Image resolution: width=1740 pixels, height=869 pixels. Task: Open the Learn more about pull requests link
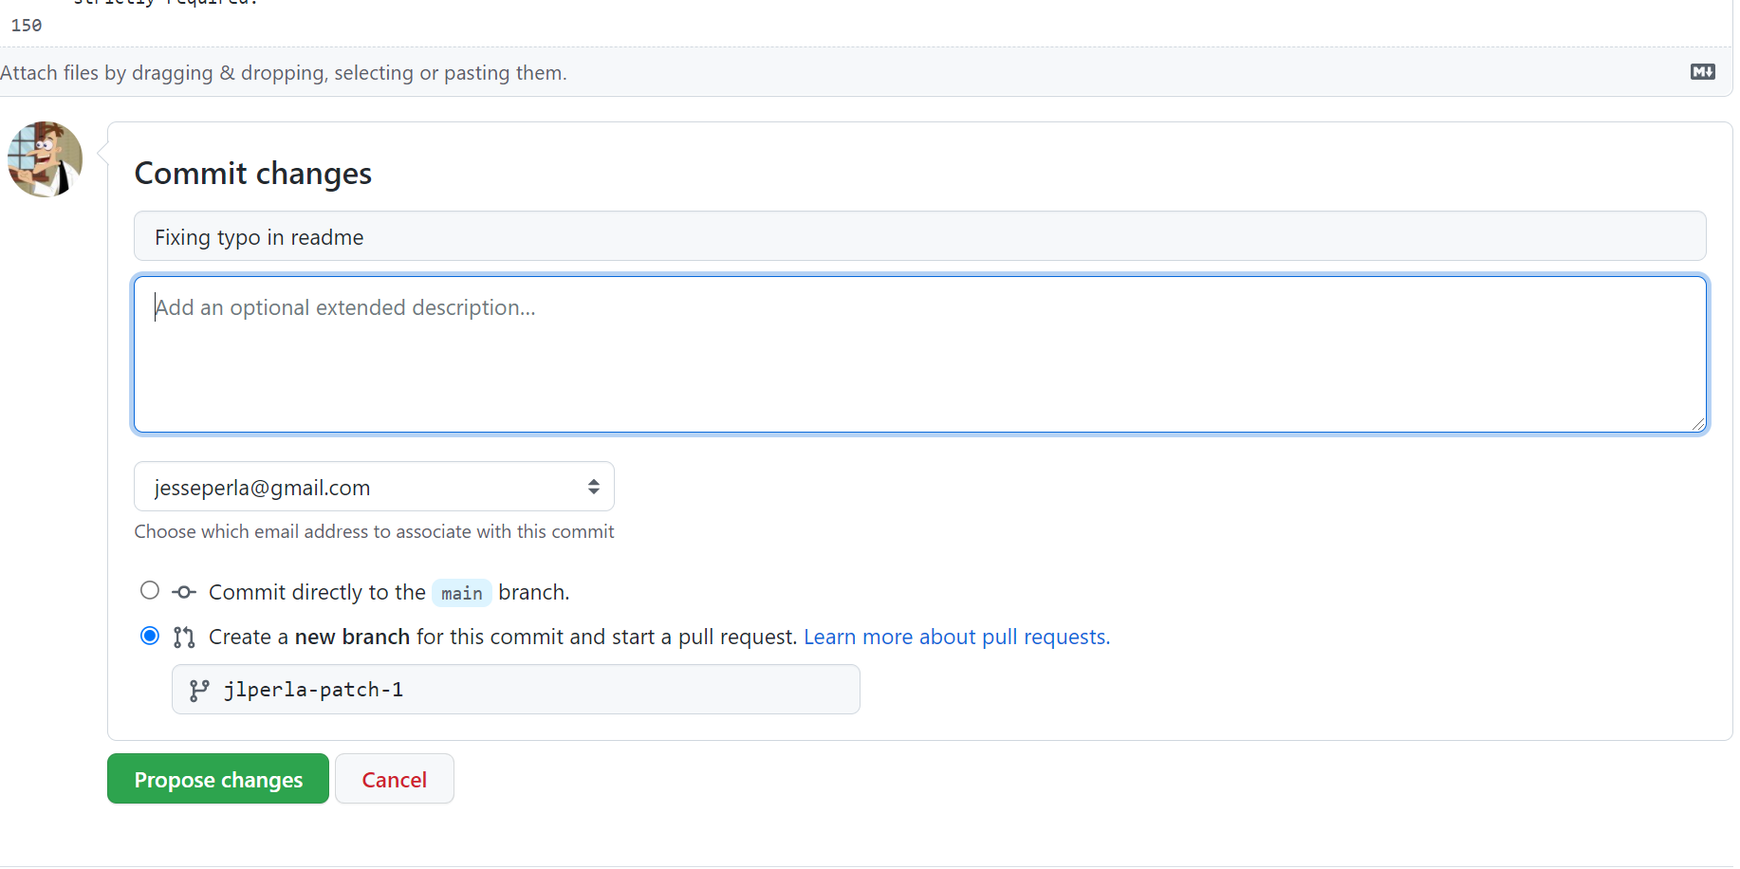click(956, 637)
